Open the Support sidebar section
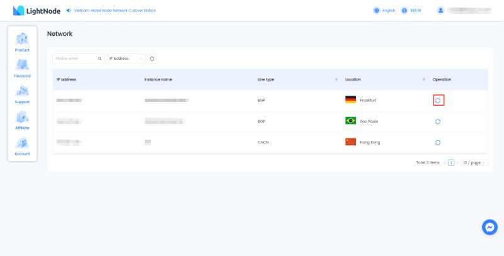 click(x=22, y=94)
